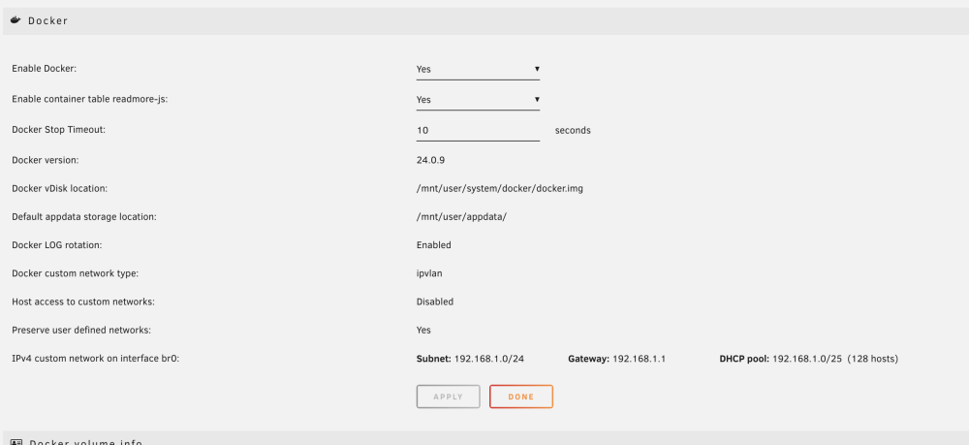Click the Docker Stop Timeout label

click(x=59, y=130)
